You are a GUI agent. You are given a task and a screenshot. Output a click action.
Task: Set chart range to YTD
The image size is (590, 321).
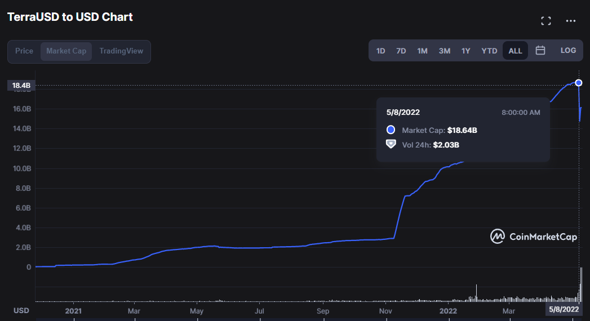click(489, 51)
